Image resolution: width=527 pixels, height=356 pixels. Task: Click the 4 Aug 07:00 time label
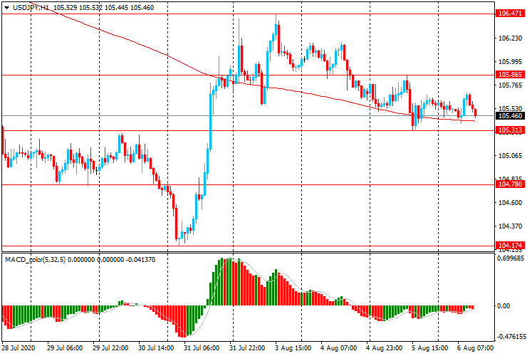338,348
